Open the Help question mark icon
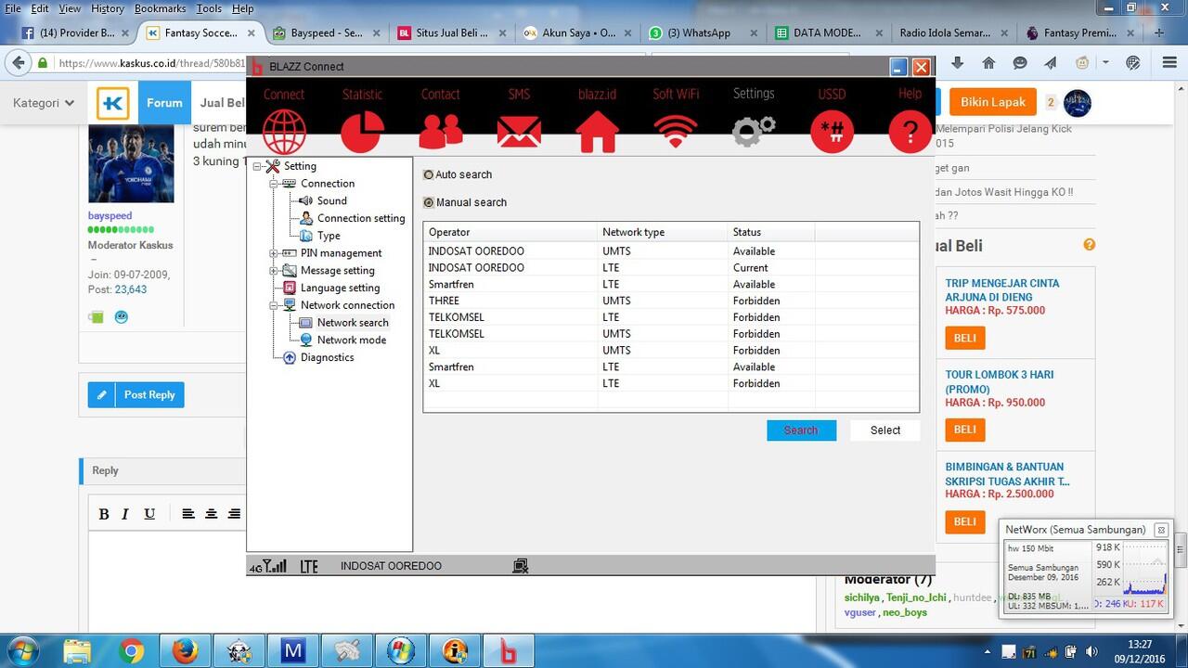The image size is (1188, 668). pos(910,131)
